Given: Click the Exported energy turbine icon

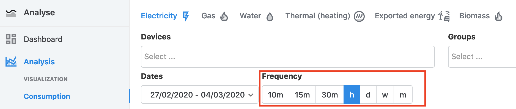Looking at the screenshot, I should 444,16.
